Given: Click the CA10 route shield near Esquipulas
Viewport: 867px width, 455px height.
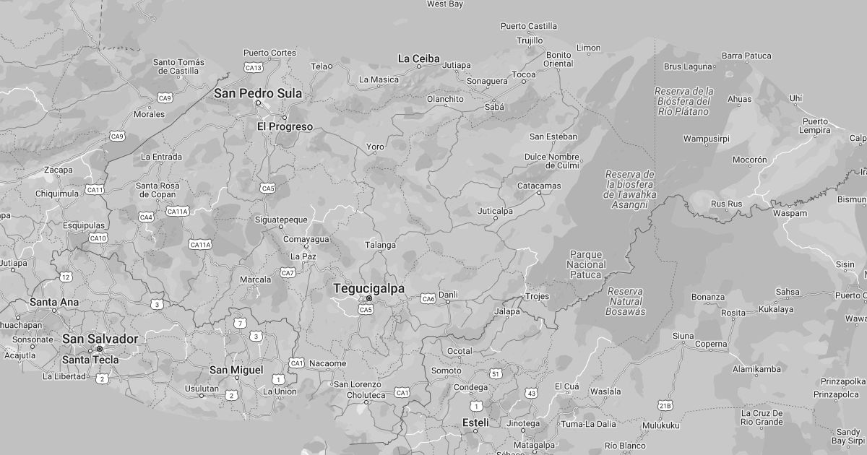Looking at the screenshot, I should (x=98, y=238).
